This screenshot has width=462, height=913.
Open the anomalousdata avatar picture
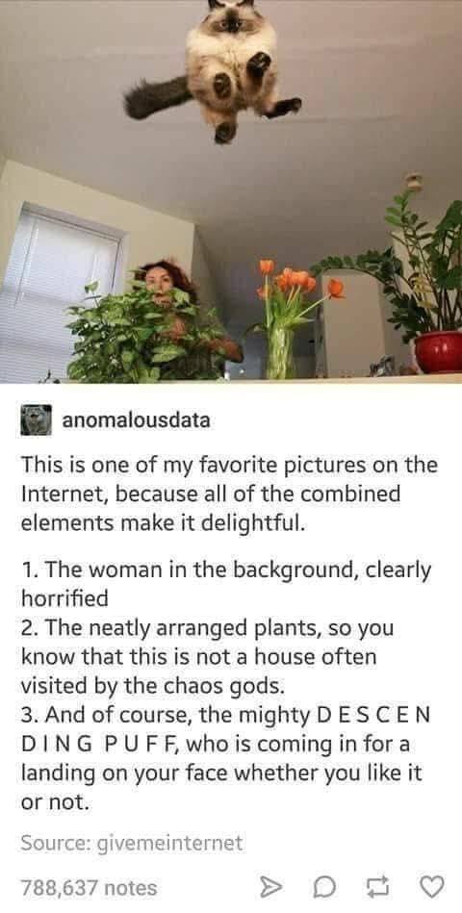pos(37,420)
